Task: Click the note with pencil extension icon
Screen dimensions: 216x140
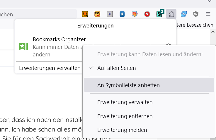Action: [x=135, y=14]
